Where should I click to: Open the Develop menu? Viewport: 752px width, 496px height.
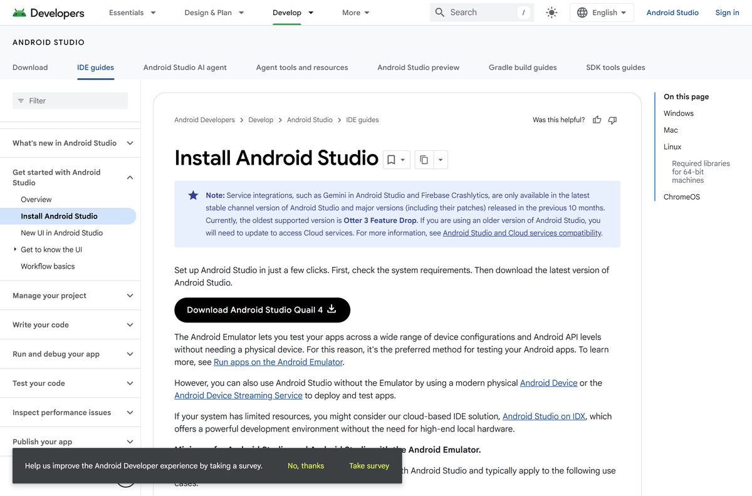293,13
